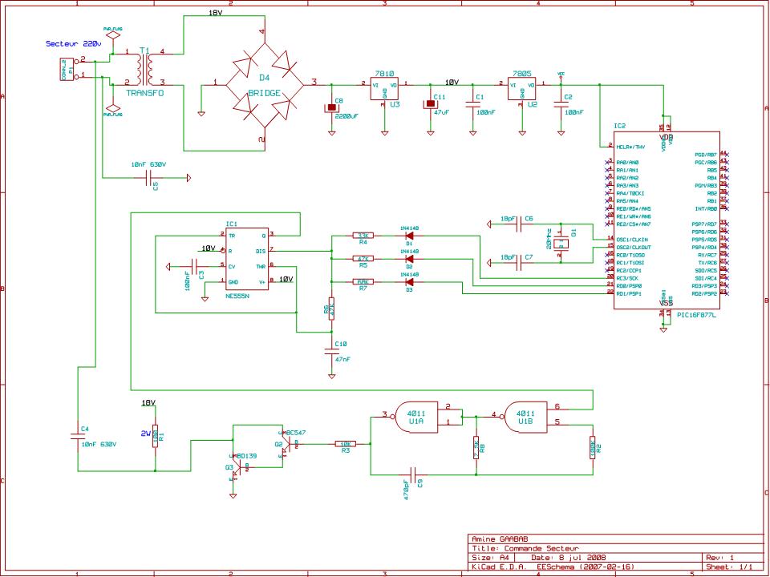Select the "2200uF" value text
Screen dimensions: 770x577
point(346,116)
